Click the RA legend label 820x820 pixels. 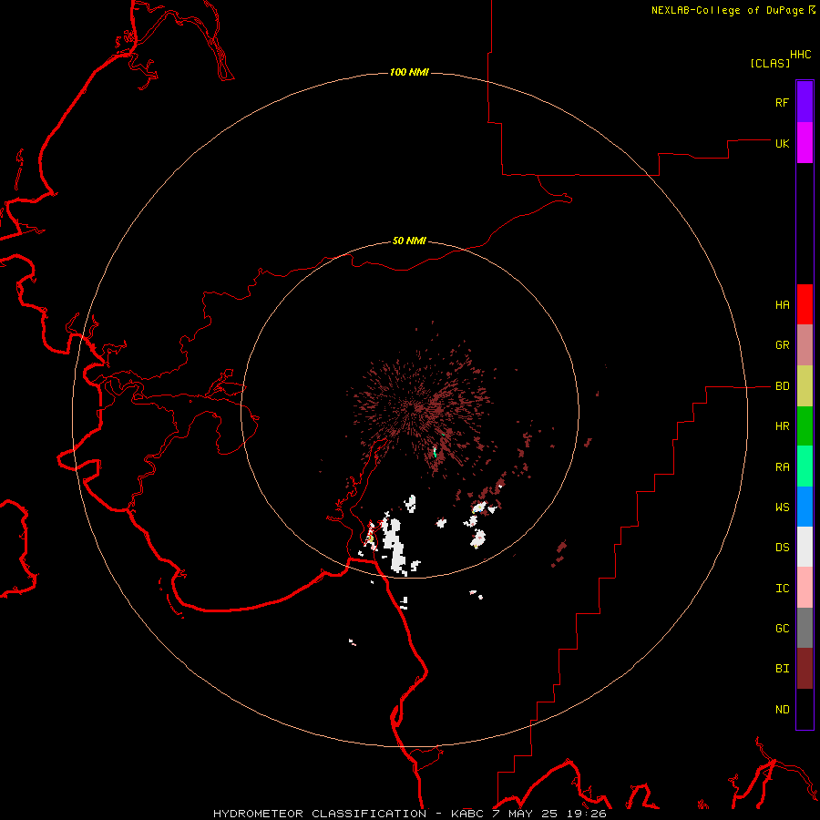[x=782, y=467]
